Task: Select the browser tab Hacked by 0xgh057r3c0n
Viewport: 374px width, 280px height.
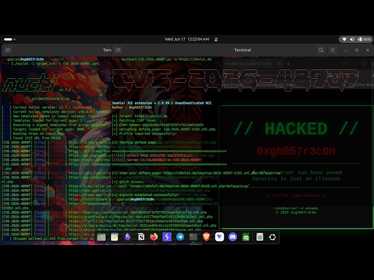Action: click(253, 64)
